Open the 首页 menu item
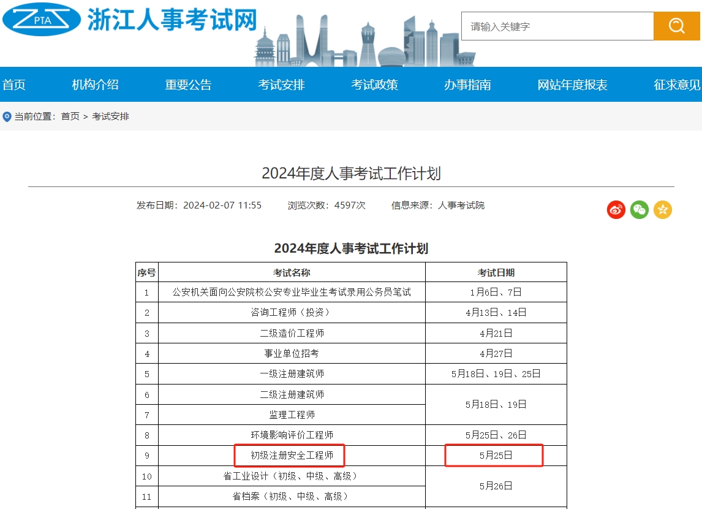The width and height of the screenshot is (702, 509). click(x=14, y=85)
